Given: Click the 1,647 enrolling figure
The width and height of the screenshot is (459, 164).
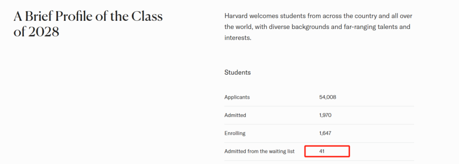Looking at the screenshot, I should (325, 133).
